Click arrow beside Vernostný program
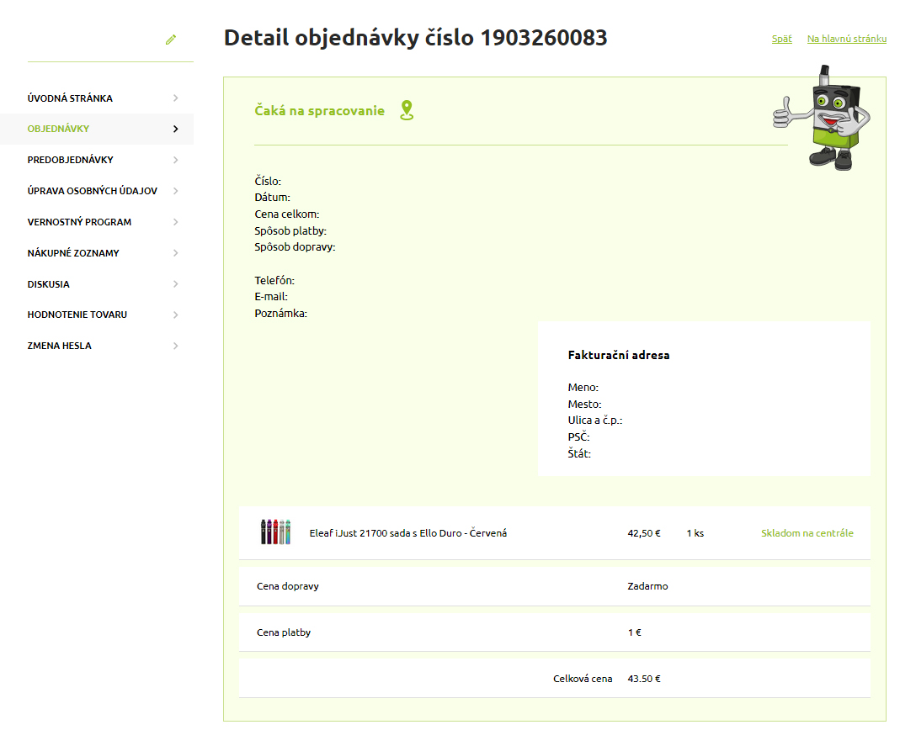The height and width of the screenshot is (730, 900). point(175,222)
